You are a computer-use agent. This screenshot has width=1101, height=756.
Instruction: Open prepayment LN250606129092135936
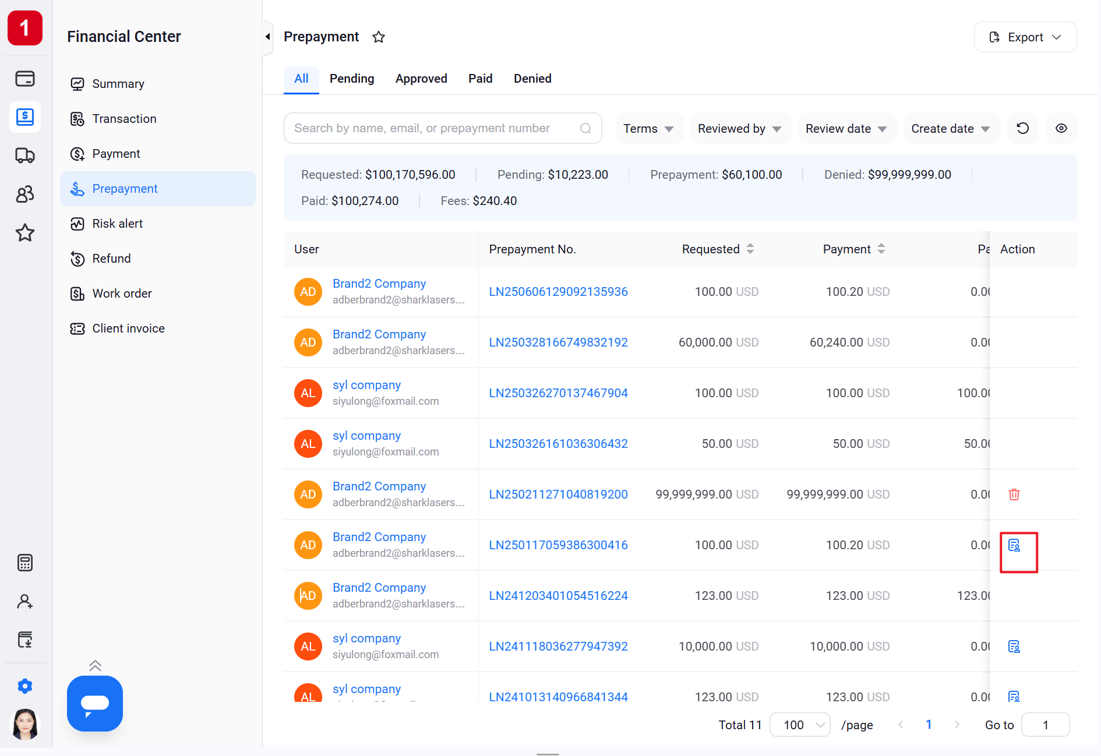tap(558, 292)
